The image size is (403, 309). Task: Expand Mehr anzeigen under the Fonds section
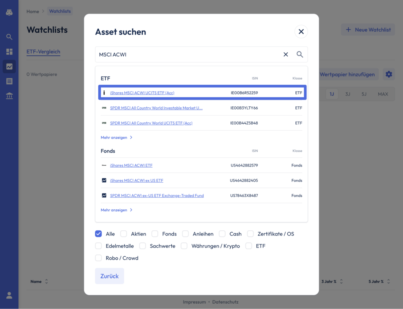[116, 210]
